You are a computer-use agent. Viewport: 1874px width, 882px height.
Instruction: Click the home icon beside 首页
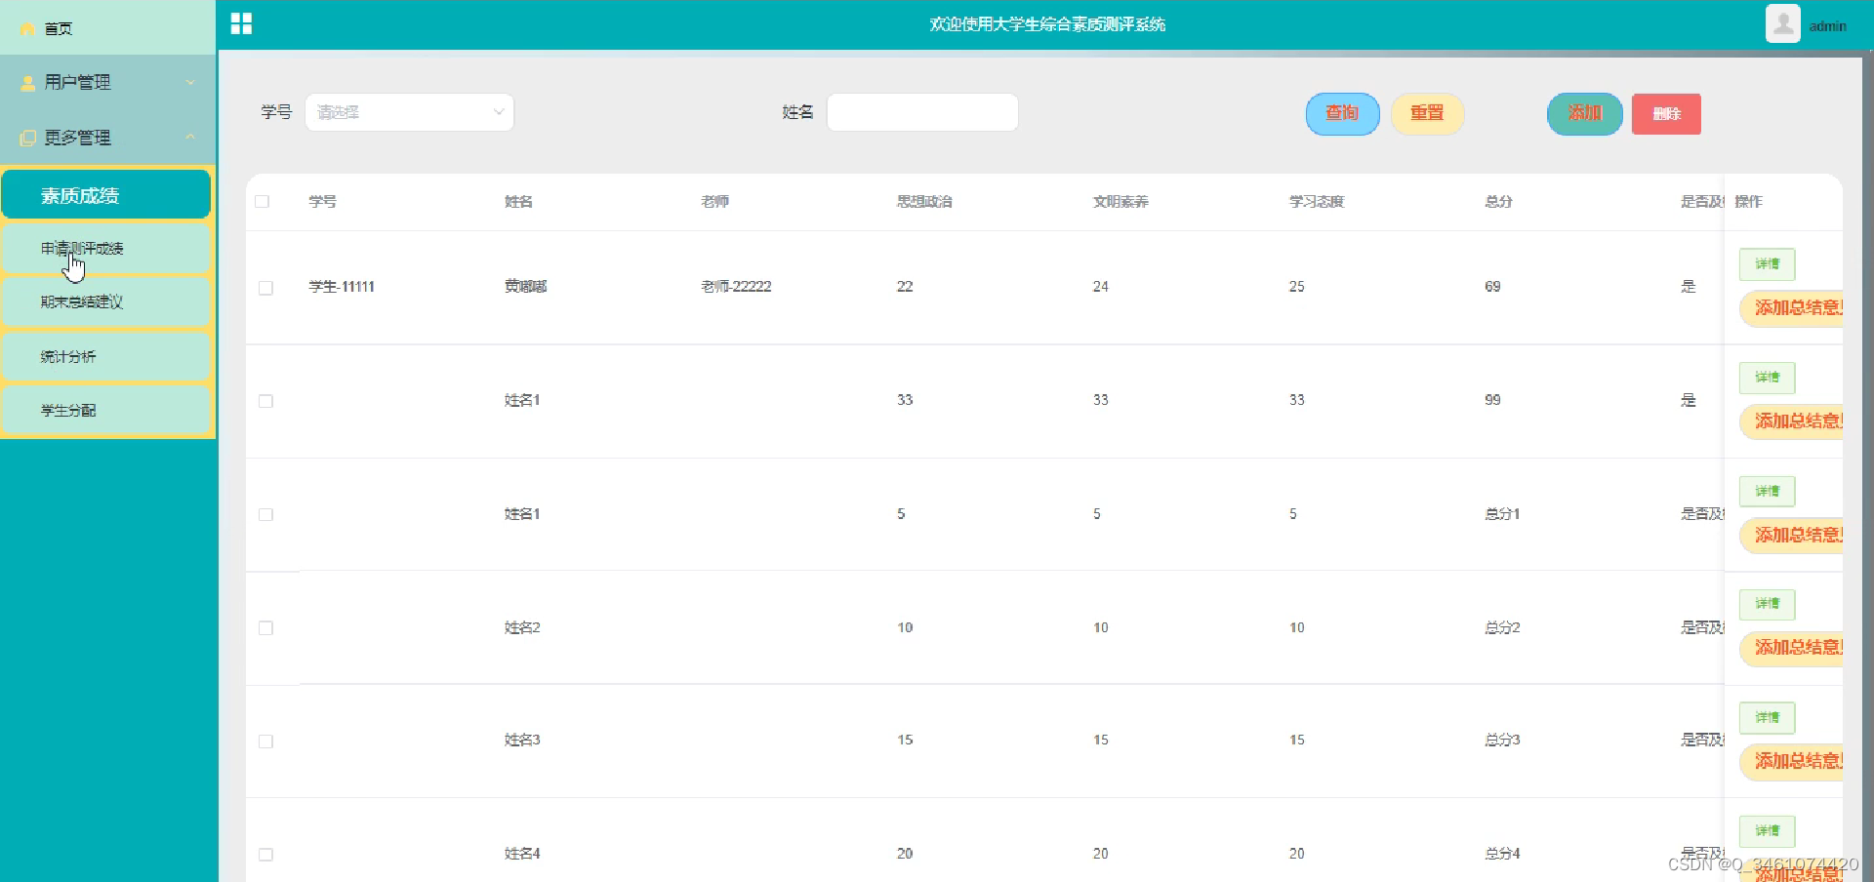[28, 29]
